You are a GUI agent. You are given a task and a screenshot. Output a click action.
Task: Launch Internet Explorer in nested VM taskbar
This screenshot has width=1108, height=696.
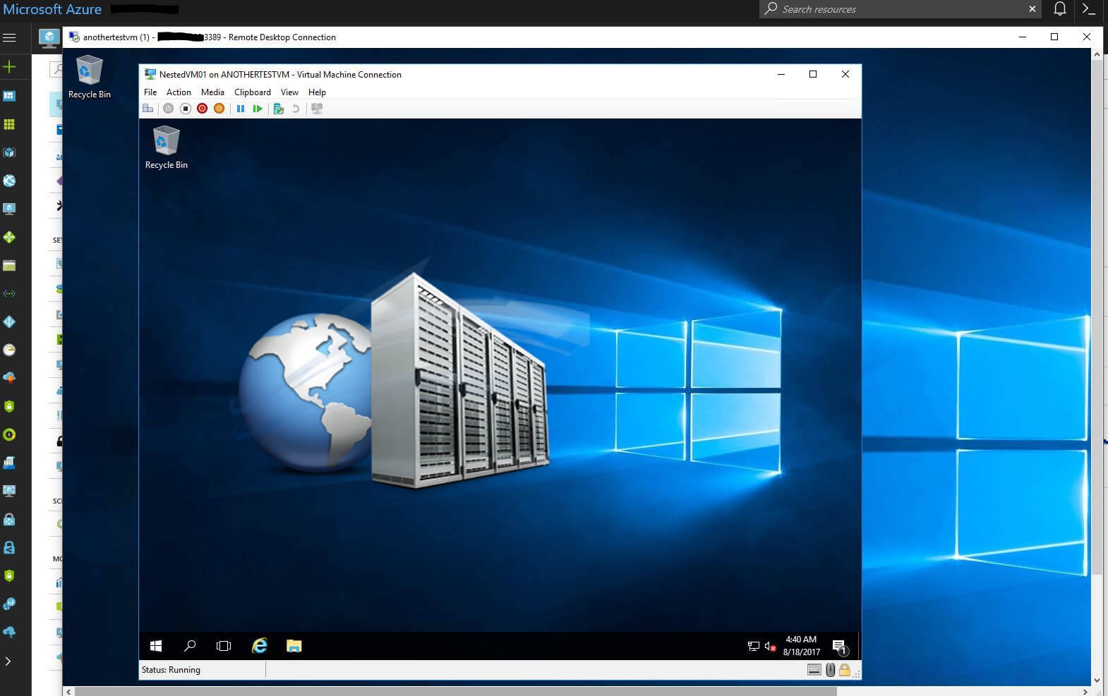coord(260,646)
